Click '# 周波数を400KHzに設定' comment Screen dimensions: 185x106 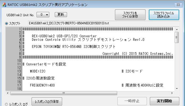click(x=142, y=85)
